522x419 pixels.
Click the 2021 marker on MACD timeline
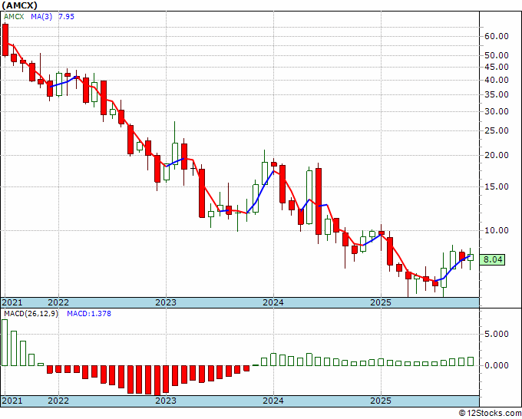[x=12, y=401]
